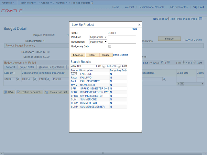The image size is (207, 155).
Task: Open Description 'begins with' operator dropdown
Action: click(98, 42)
